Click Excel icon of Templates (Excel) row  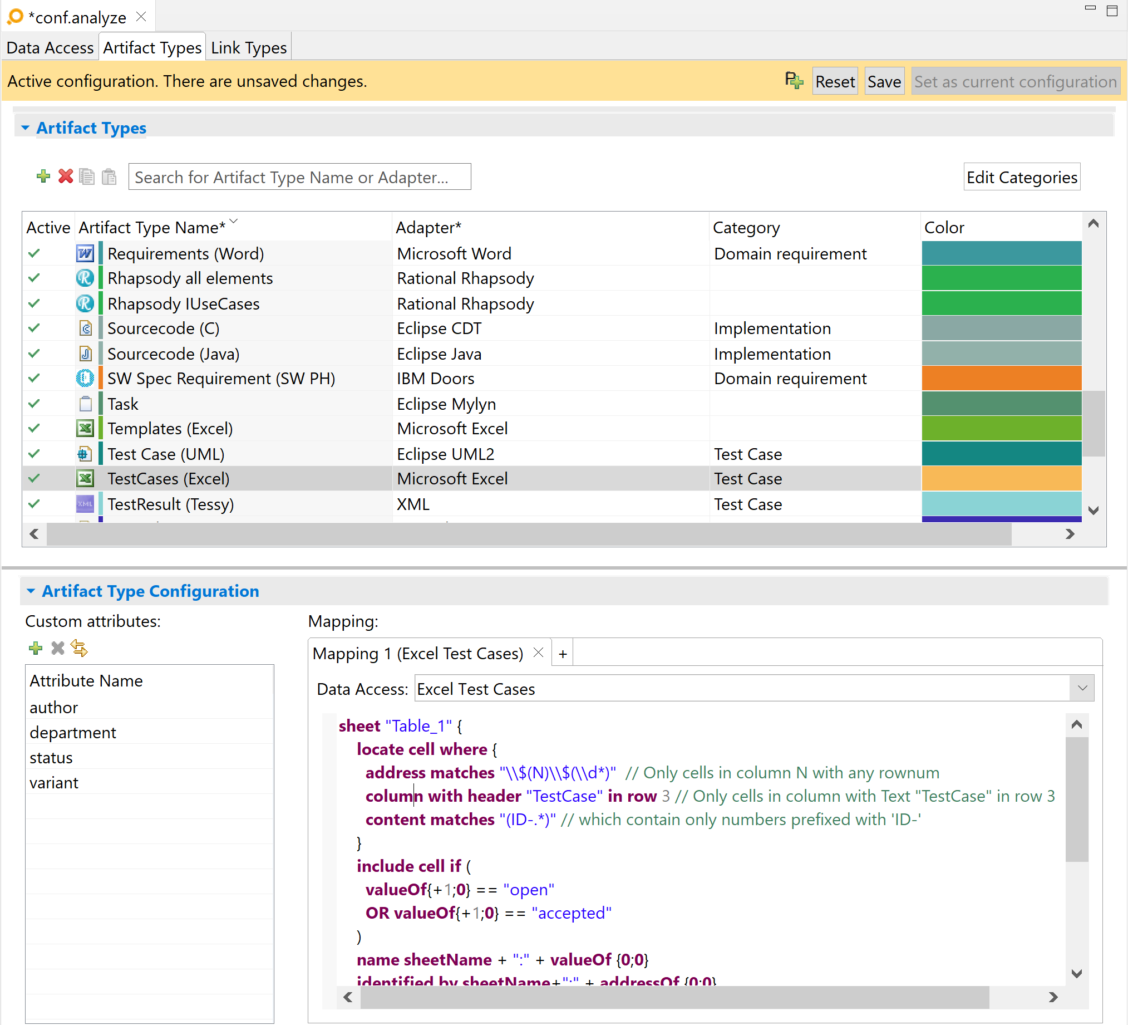(85, 428)
